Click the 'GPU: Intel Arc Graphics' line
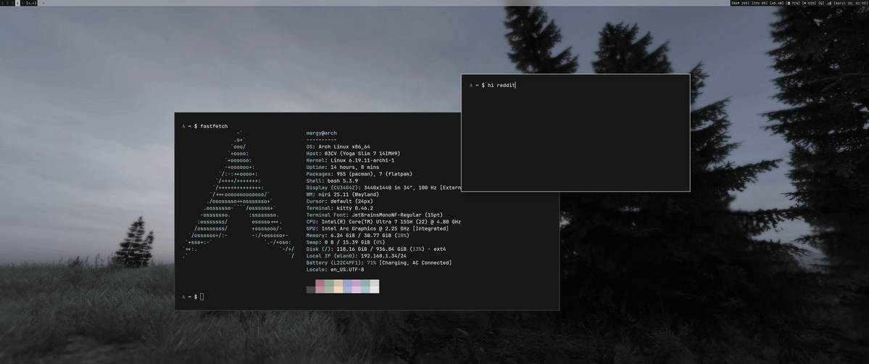Screen dimensions: 869x364 378,228
